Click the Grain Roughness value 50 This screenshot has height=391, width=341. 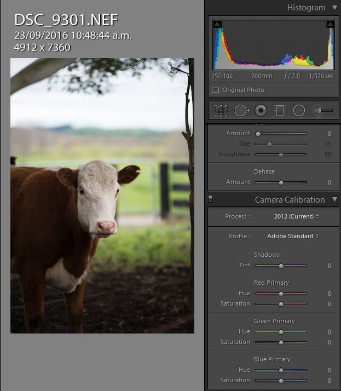click(328, 154)
